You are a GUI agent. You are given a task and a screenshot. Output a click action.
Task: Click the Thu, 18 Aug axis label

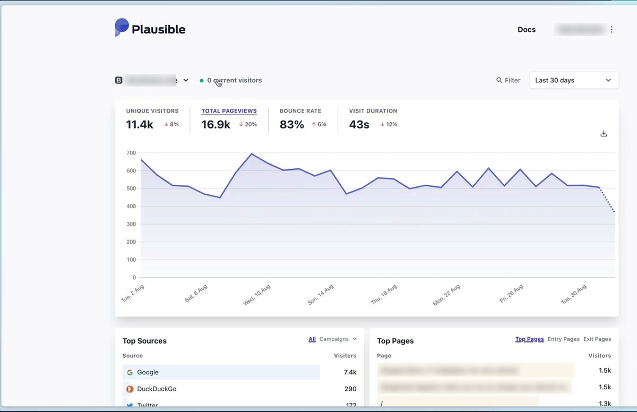(x=384, y=295)
